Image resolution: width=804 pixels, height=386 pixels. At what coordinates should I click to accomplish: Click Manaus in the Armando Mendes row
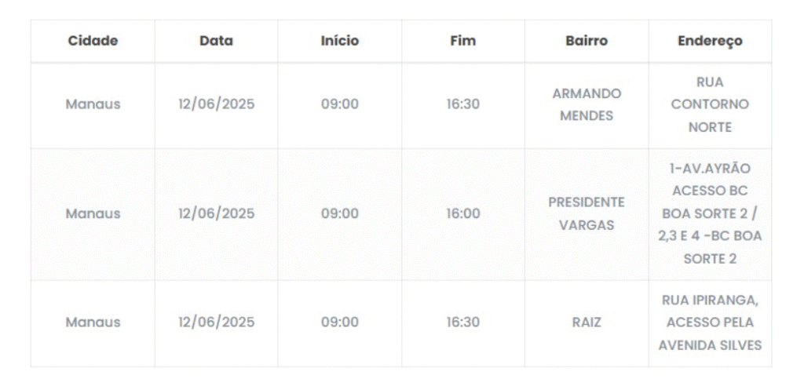coord(93,104)
